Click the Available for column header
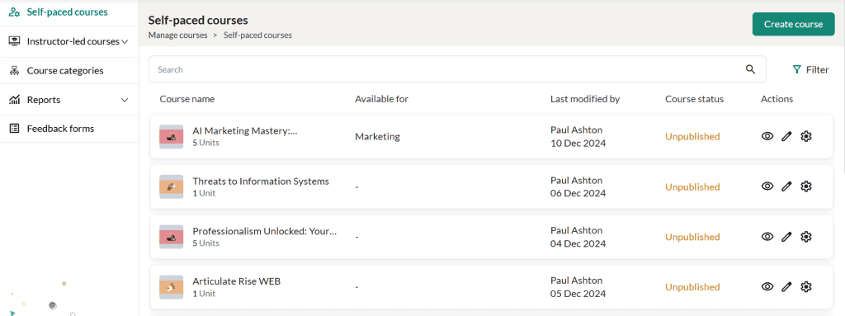The image size is (845, 316). (381, 99)
